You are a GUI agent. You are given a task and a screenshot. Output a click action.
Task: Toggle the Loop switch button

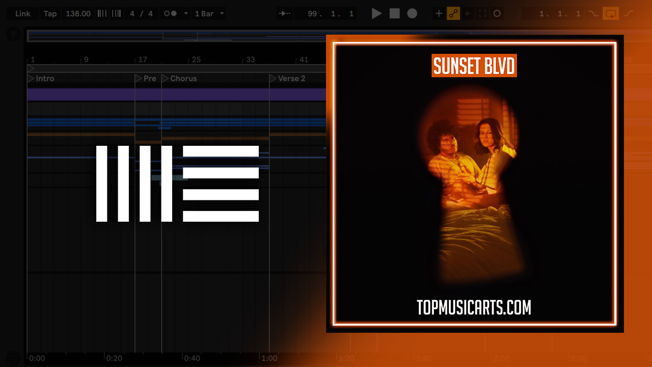[610, 14]
